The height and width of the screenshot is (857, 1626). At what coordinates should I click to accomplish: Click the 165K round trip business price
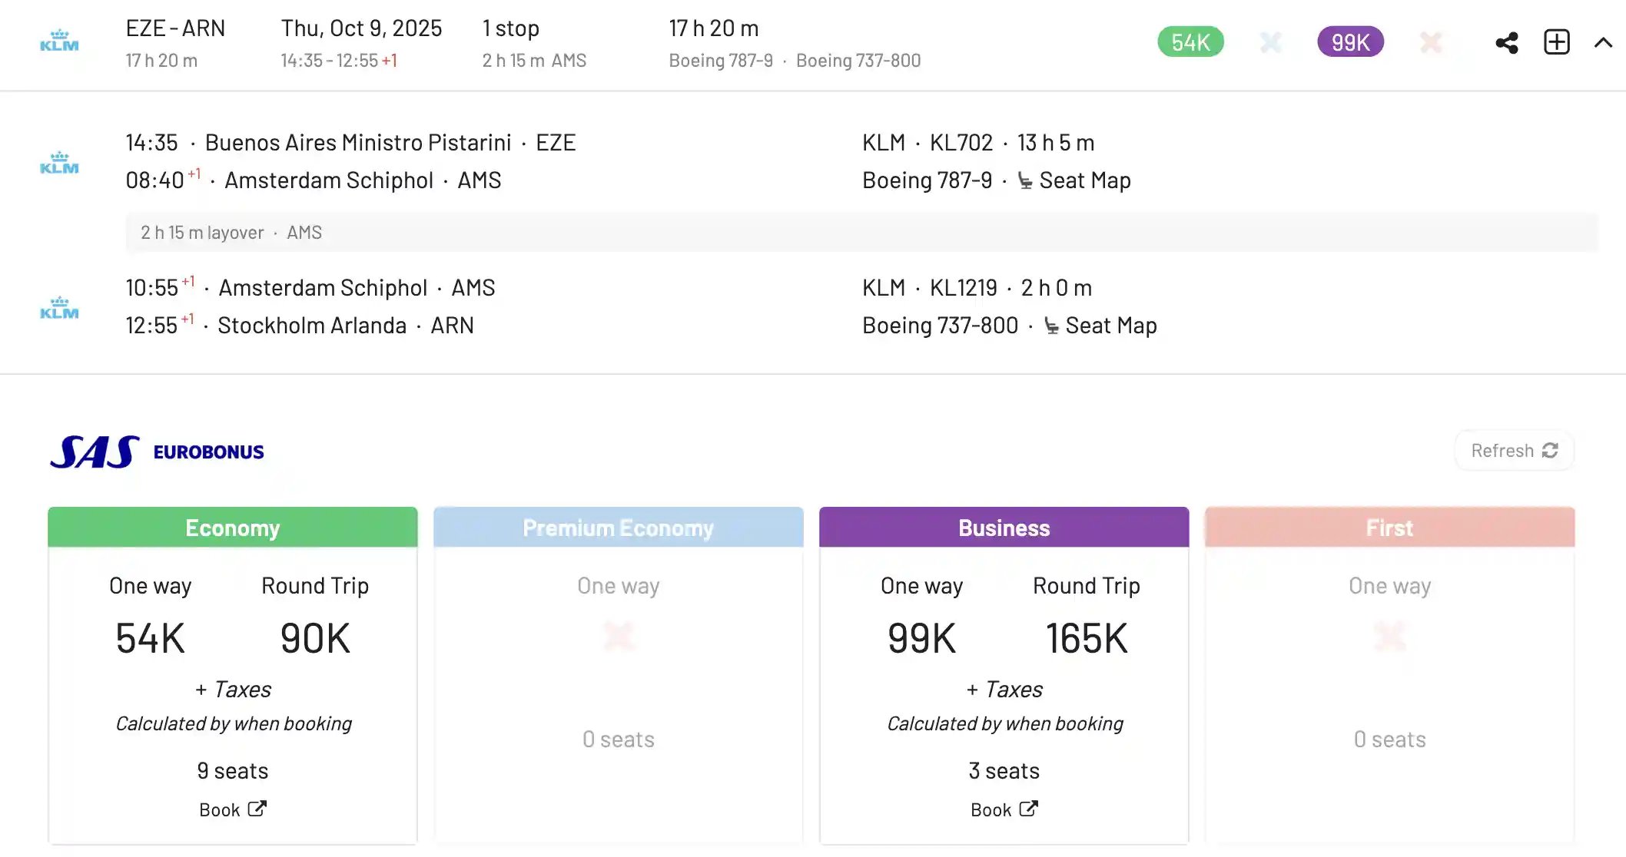(1087, 639)
